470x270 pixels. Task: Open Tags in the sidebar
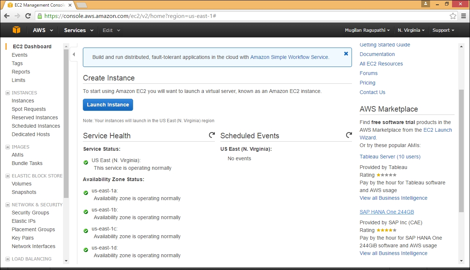17,63
